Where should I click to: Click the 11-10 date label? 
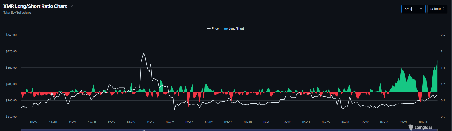[x=53, y=122]
